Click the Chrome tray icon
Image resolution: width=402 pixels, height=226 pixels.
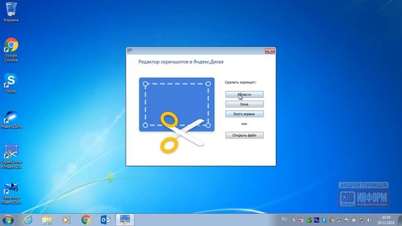(x=332, y=220)
